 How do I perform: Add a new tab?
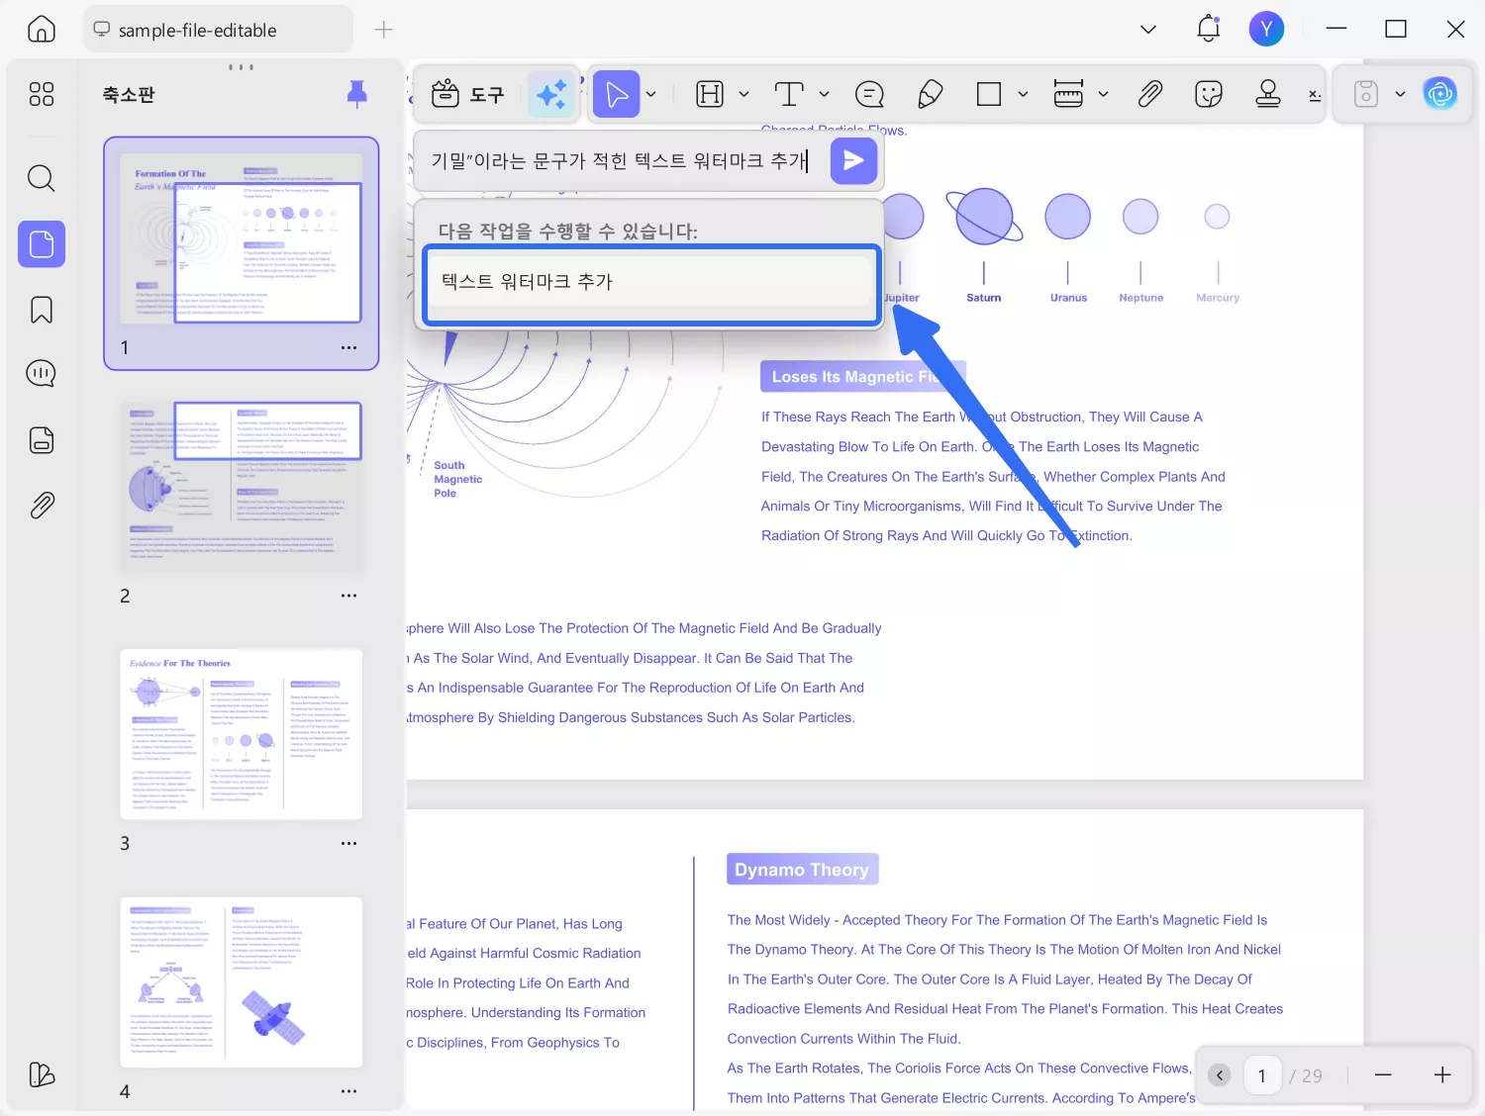[384, 30]
